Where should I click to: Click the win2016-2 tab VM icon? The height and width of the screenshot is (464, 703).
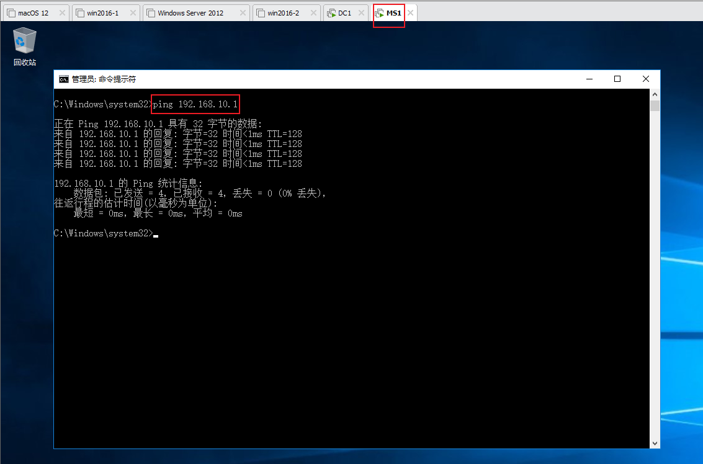pos(261,13)
